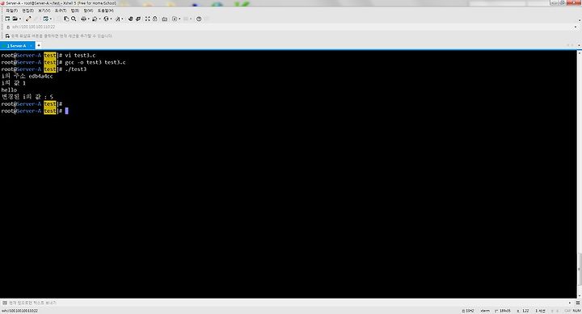Click the Find magnifier icon

point(74,19)
